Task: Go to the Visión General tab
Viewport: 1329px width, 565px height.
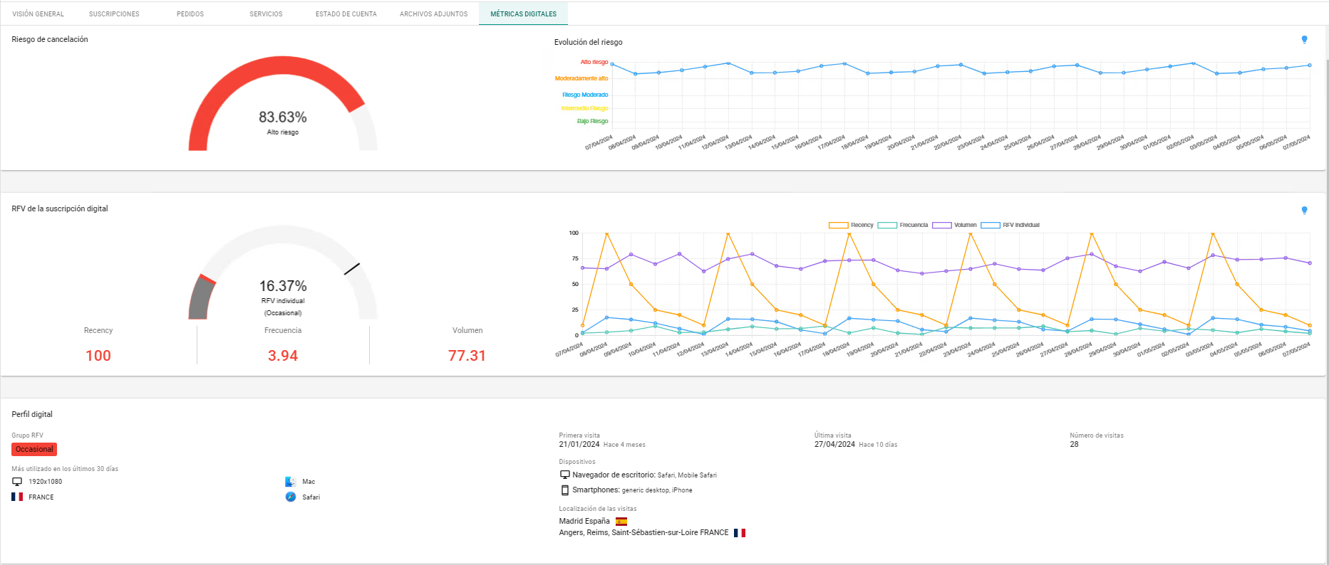Action: 38,14
